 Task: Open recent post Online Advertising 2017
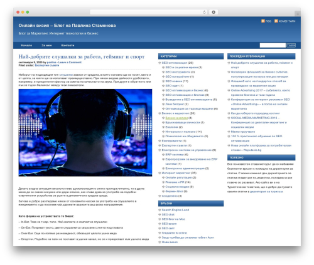click(x=261, y=93)
